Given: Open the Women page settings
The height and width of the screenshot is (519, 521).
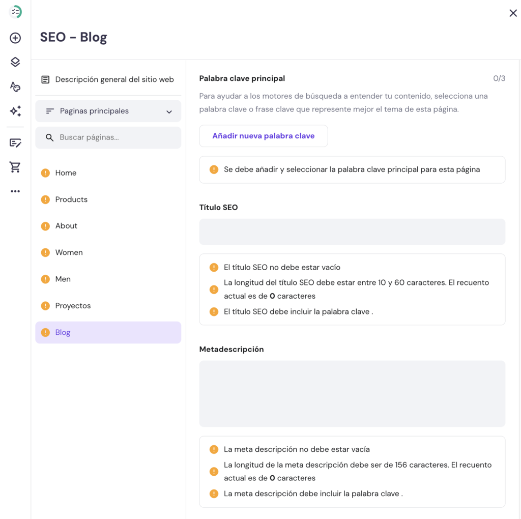Looking at the screenshot, I should click(x=69, y=252).
